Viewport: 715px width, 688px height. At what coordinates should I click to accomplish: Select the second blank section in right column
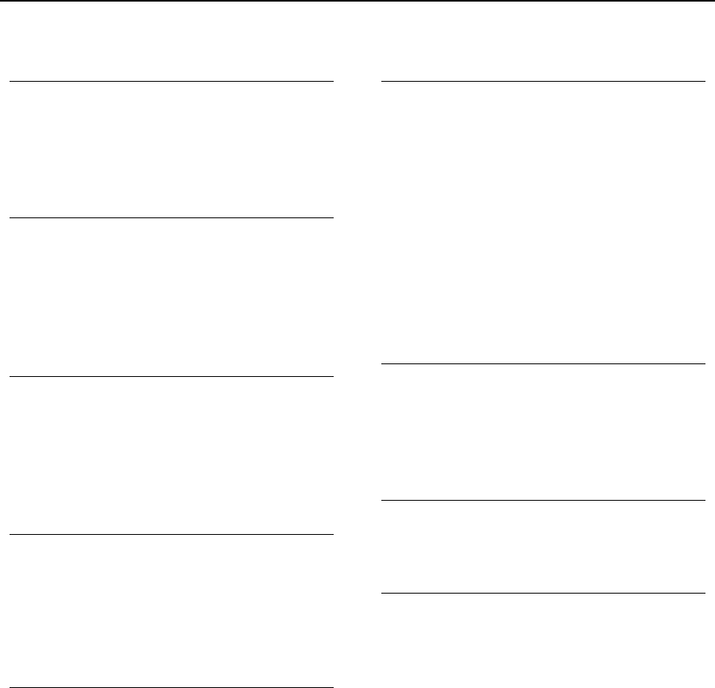click(543, 432)
